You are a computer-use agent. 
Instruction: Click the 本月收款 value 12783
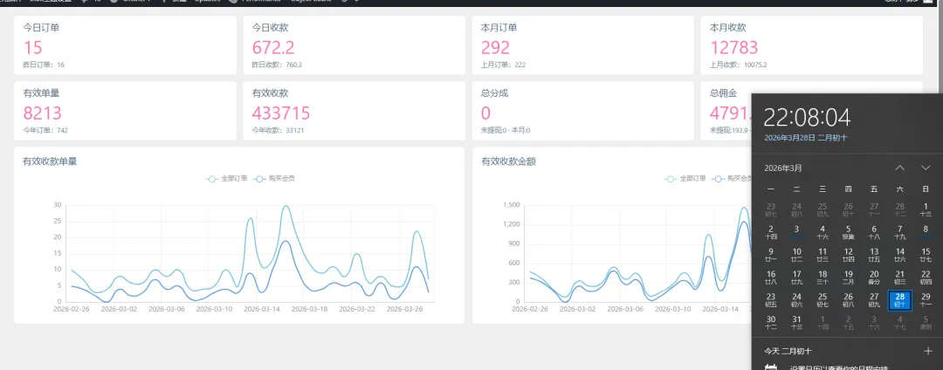click(x=734, y=47)
